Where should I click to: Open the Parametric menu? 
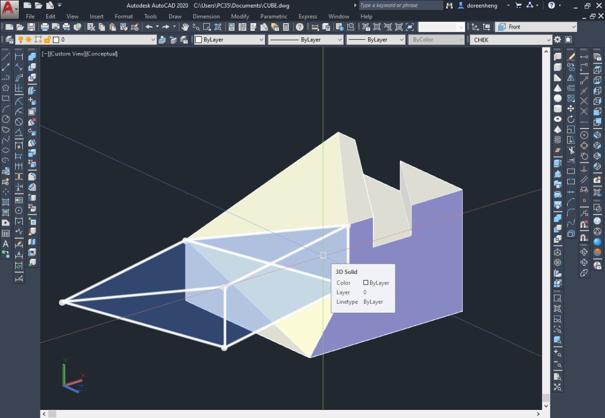click(274, 17)
